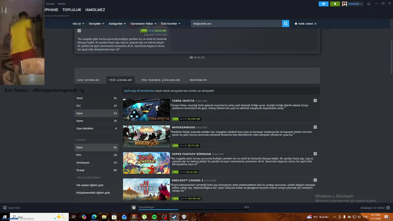
Task: Open the Windows Start menu
Action: click(5, 217)
